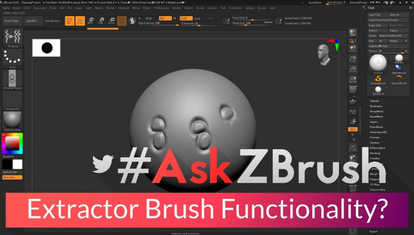Select the Scale transform icon
This screenshot has width=414, height=235.
point(100,21)
